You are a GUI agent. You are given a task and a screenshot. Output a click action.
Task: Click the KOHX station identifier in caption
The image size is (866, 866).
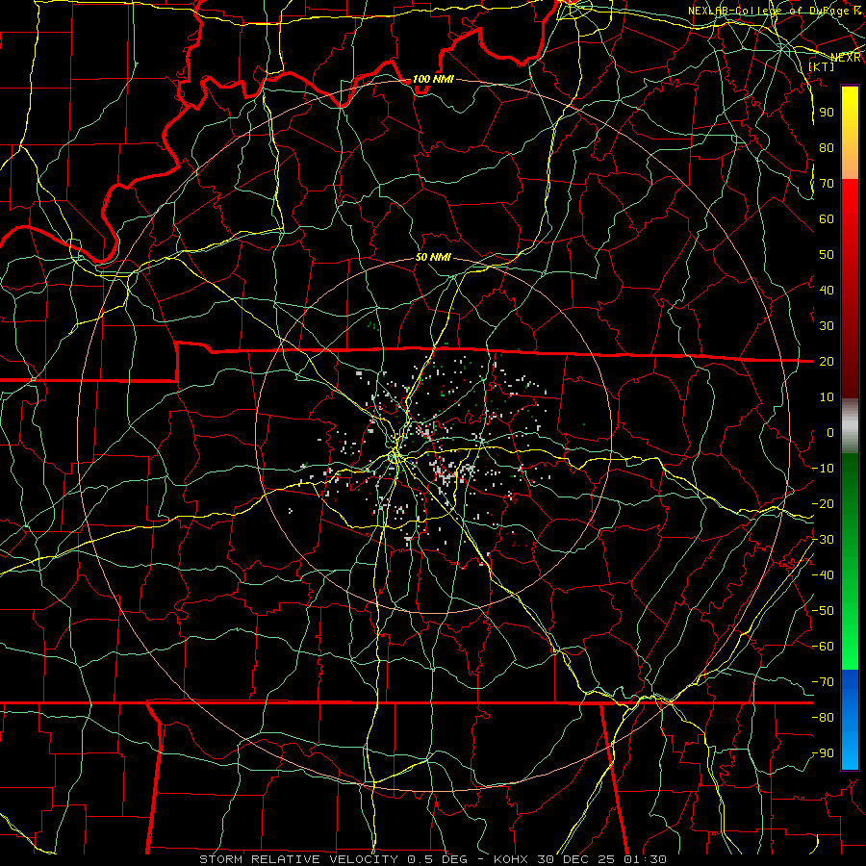click(511, 859)
